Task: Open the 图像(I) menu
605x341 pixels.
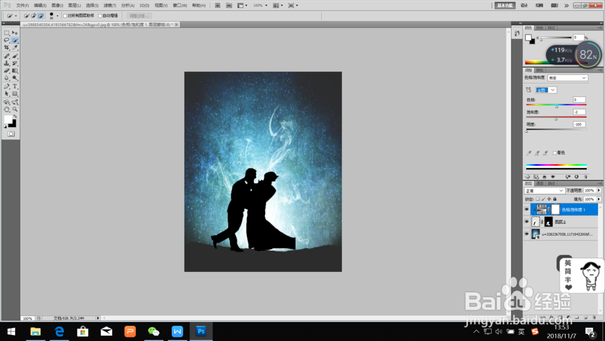Action: pos(57,5)
